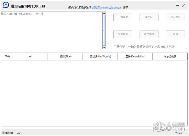Close the TDK tool window

click(184, 5)
